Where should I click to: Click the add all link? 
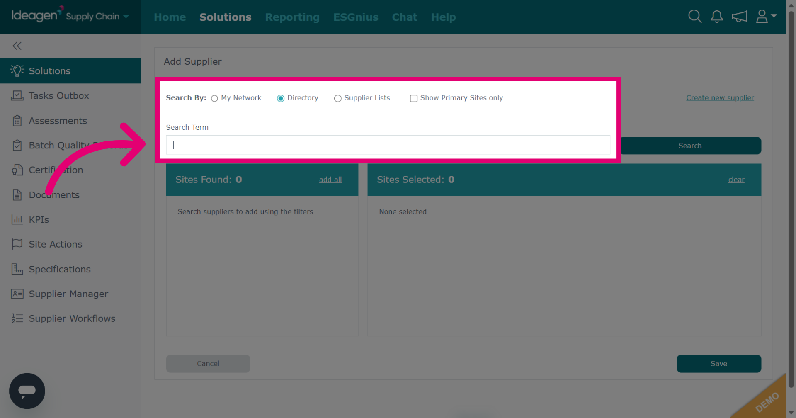[330, 180]
